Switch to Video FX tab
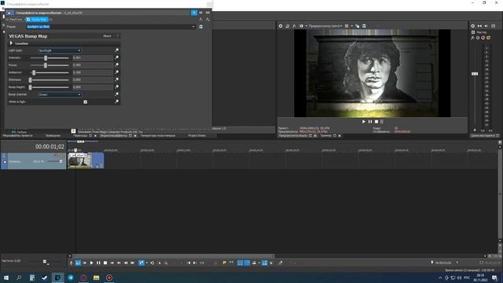 [114, 136]
